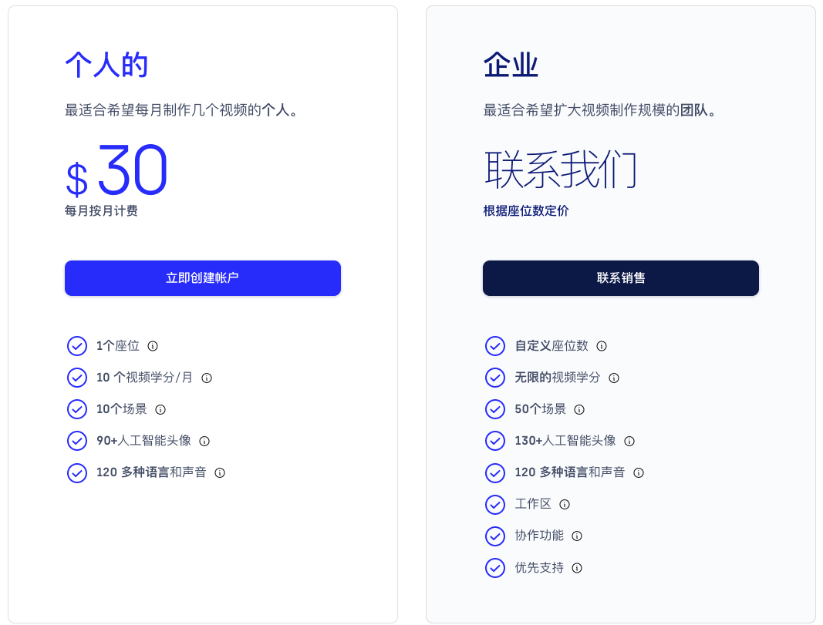The image size is (823, 625).
Task: Open info icon for 10个场景
Action: [x=160, y=409]
